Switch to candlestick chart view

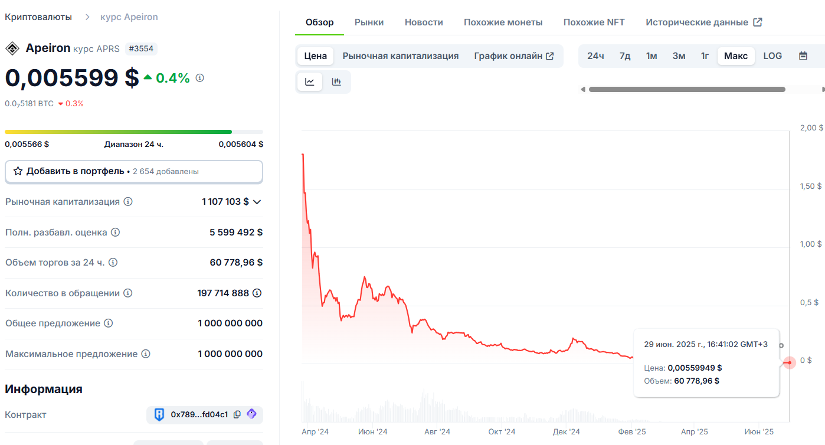click(x=336, y=82)
